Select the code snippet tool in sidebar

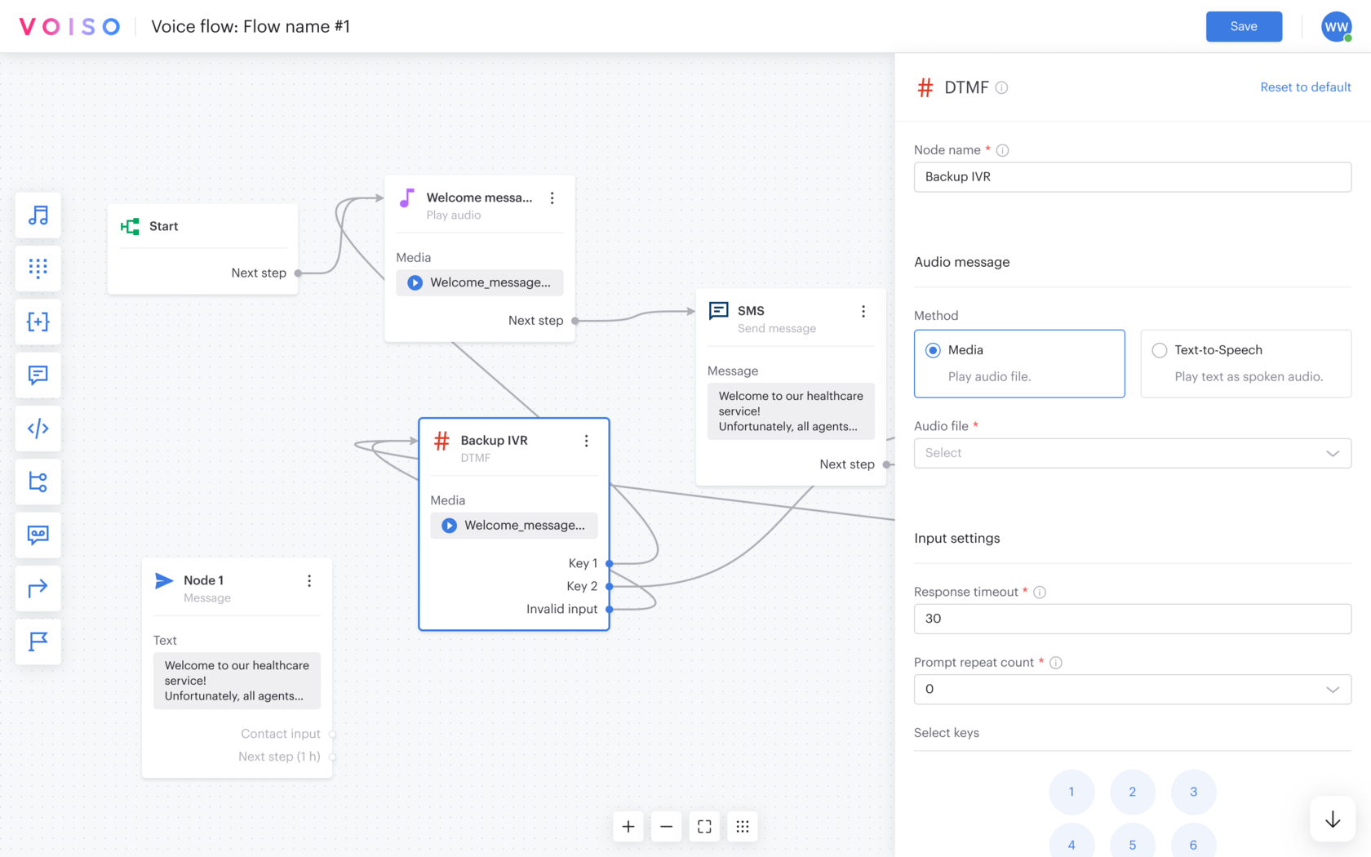tap(38, 428)
